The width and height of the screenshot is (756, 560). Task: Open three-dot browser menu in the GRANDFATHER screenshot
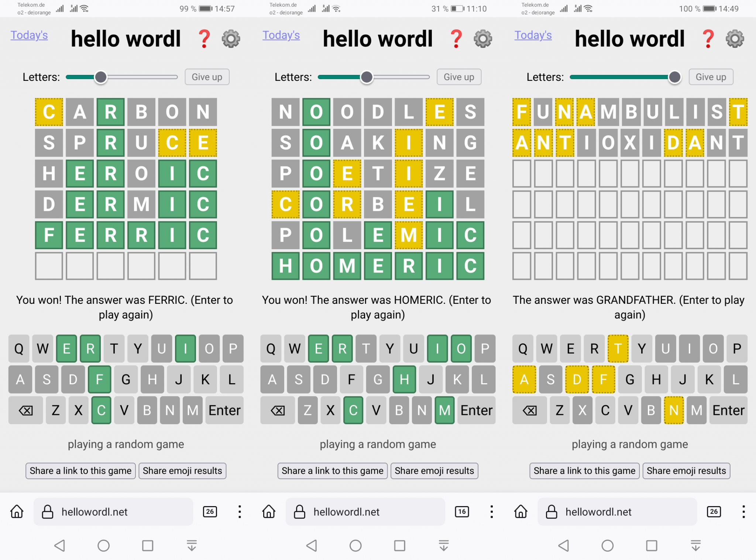pos(743,512)
